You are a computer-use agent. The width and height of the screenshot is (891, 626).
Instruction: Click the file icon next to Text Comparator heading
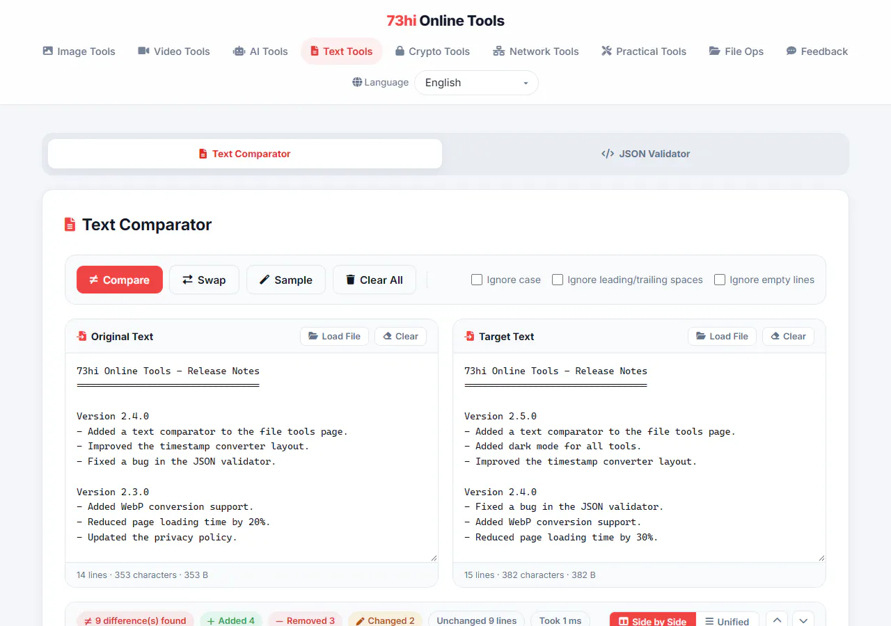[70, 225]
